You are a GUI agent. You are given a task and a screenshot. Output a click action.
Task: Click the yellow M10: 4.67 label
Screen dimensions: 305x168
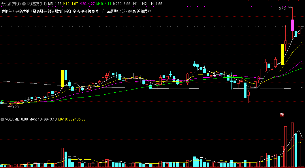coord(70,4)
